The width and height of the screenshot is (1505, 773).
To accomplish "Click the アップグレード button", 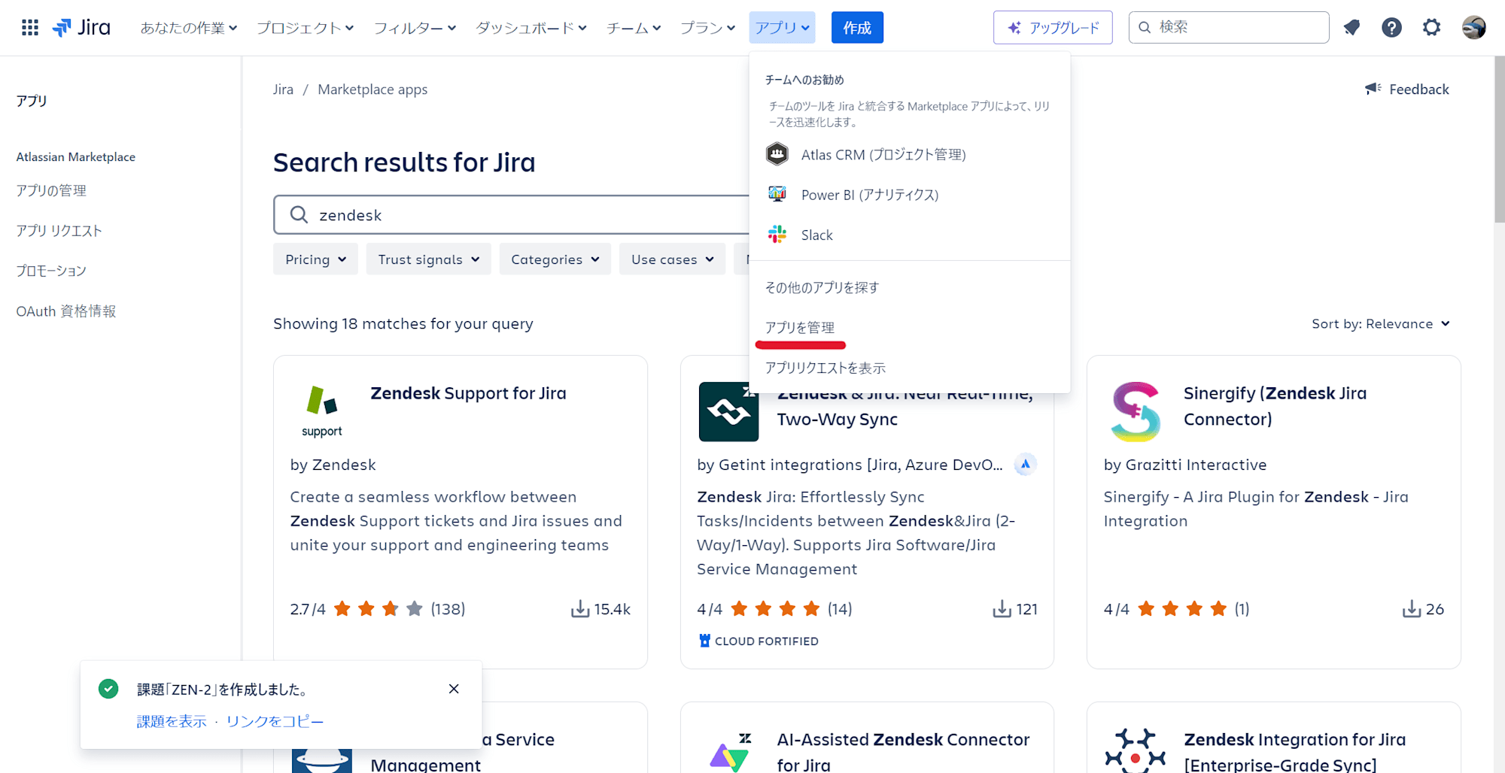I will 1053,28.
